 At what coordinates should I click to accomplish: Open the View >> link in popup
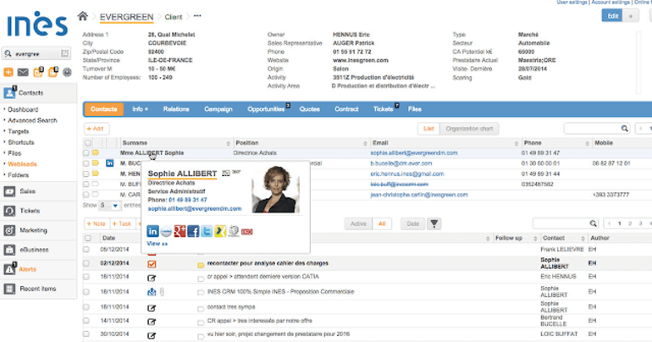pyautogui.click(x=157, y=244)
